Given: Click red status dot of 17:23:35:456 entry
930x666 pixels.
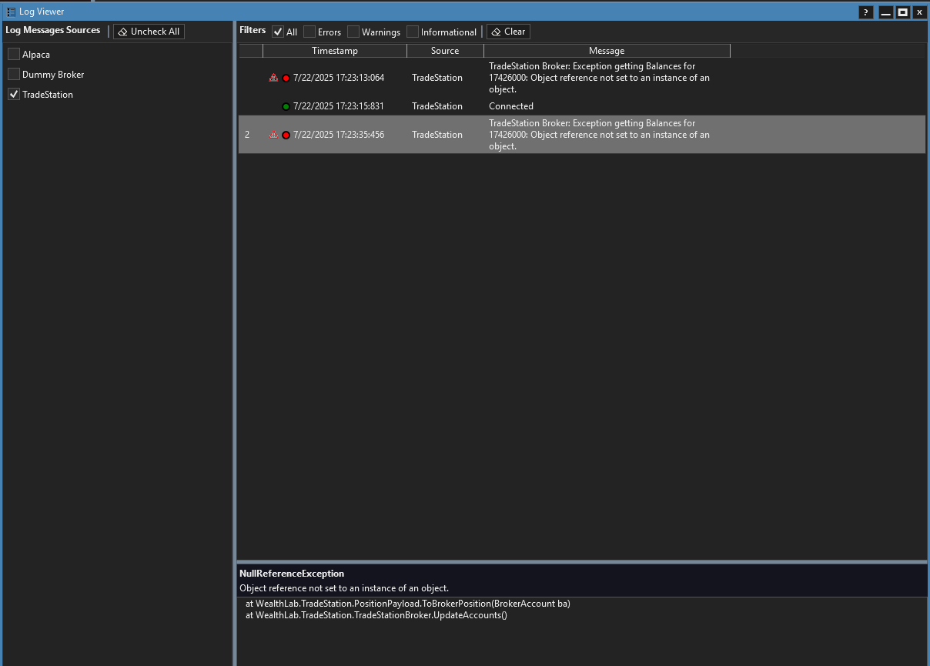Looking at the screenshot, I should click(286, 135).
